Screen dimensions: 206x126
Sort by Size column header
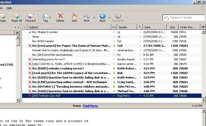(x=172, y=27)
